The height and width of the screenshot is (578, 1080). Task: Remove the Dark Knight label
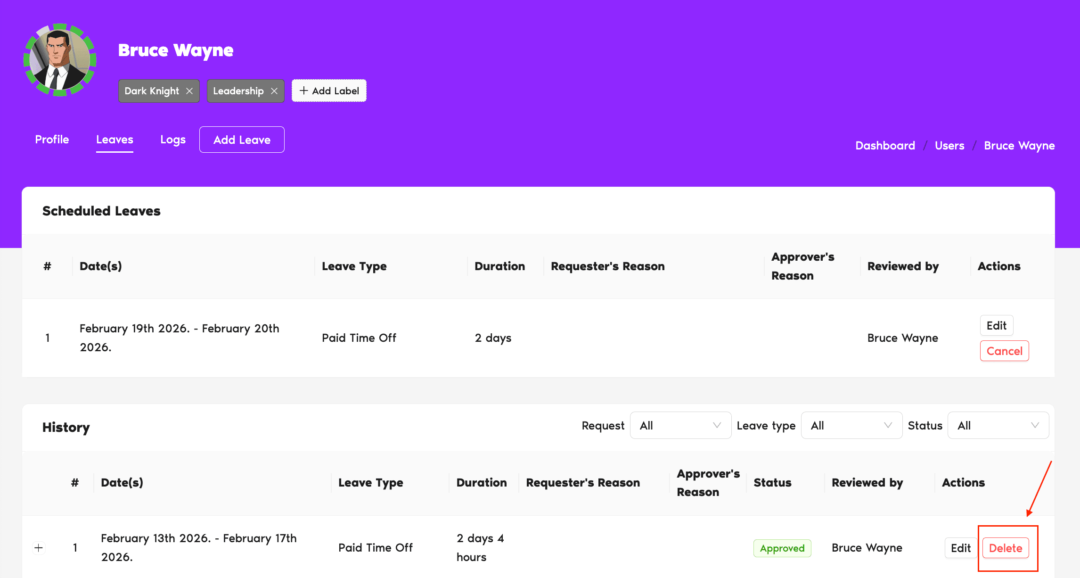pyautogui.click(x=189, y=91)
